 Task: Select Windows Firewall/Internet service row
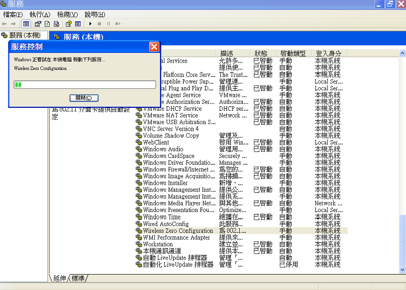click(241, 169)
